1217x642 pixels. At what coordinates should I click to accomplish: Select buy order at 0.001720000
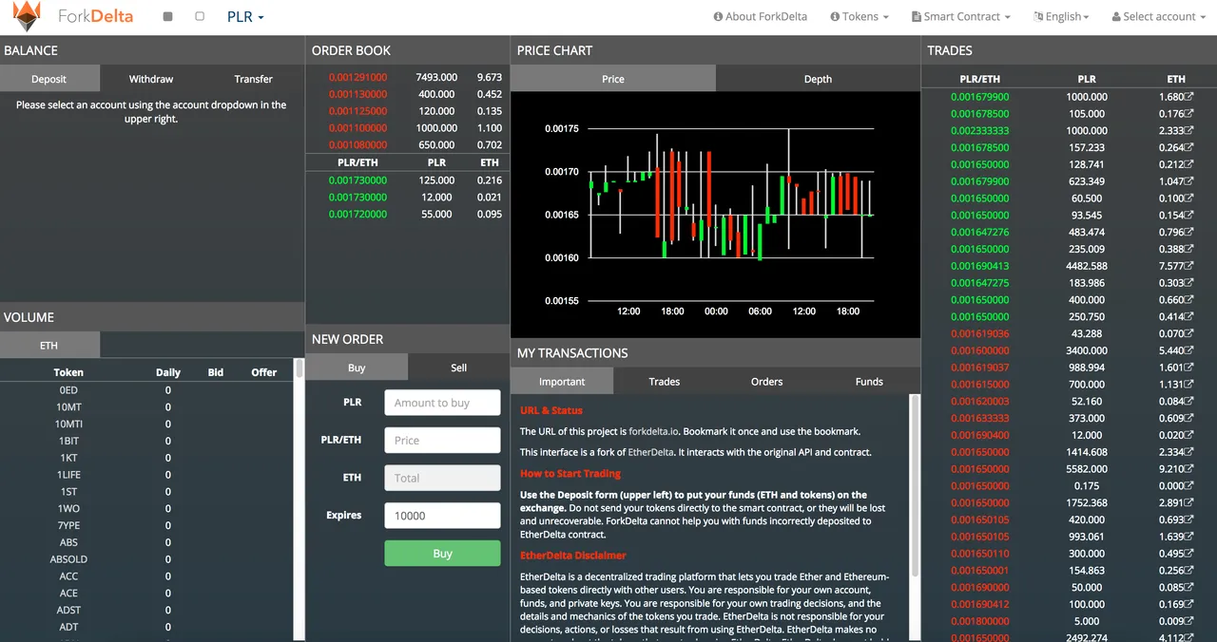coord(408,215)
